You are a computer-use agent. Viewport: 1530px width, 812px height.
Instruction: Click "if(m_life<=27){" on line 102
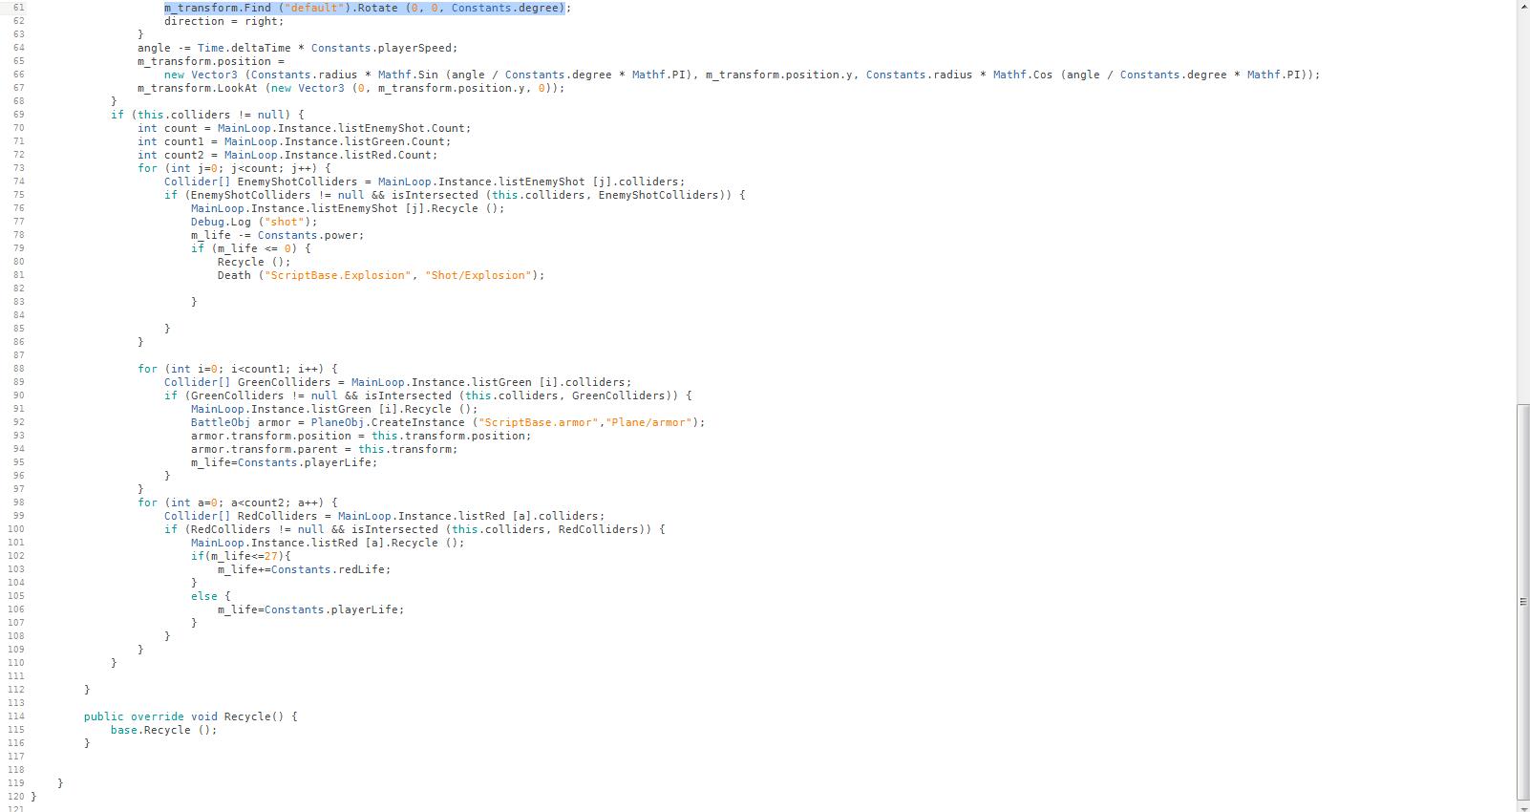pos(241,556)
